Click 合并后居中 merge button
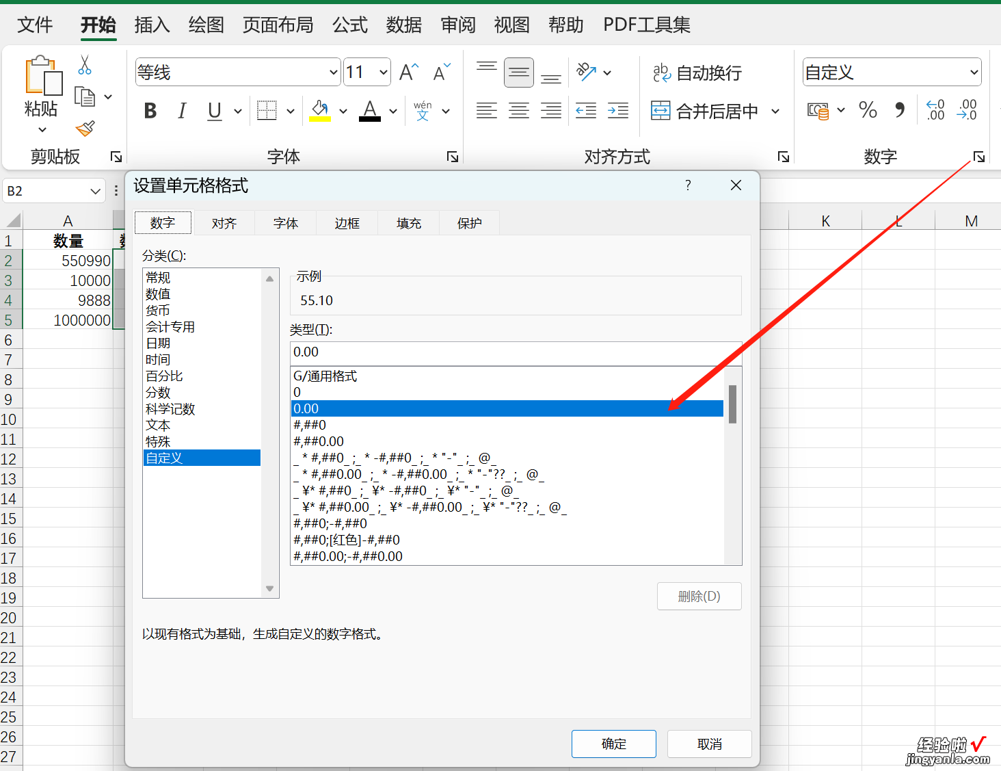The width and height of the screenshot is (1001, 771). 705,111
